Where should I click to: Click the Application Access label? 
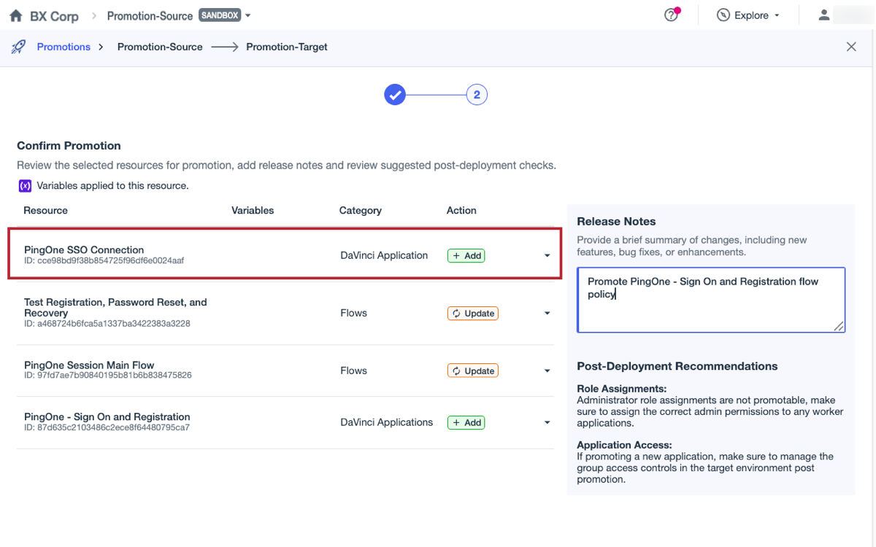(624, 445)
